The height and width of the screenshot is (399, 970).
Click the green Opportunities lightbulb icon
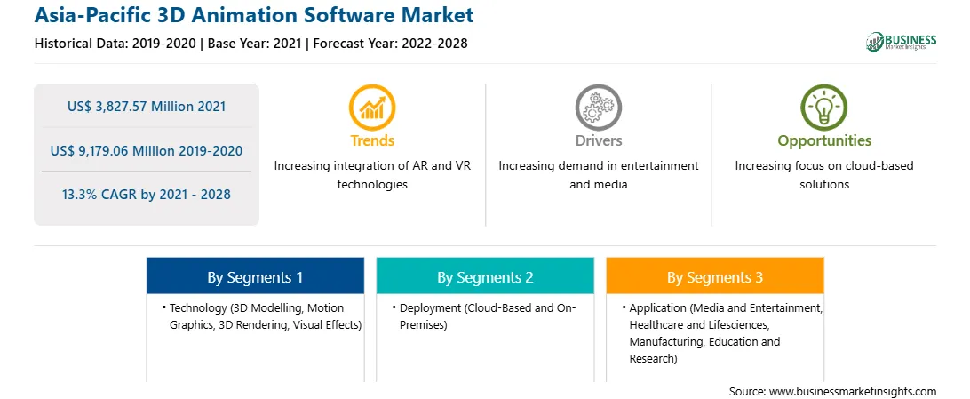[x=824, y=107]
